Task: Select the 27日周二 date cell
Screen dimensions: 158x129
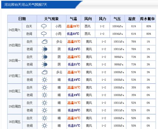Action: [15, 76]
